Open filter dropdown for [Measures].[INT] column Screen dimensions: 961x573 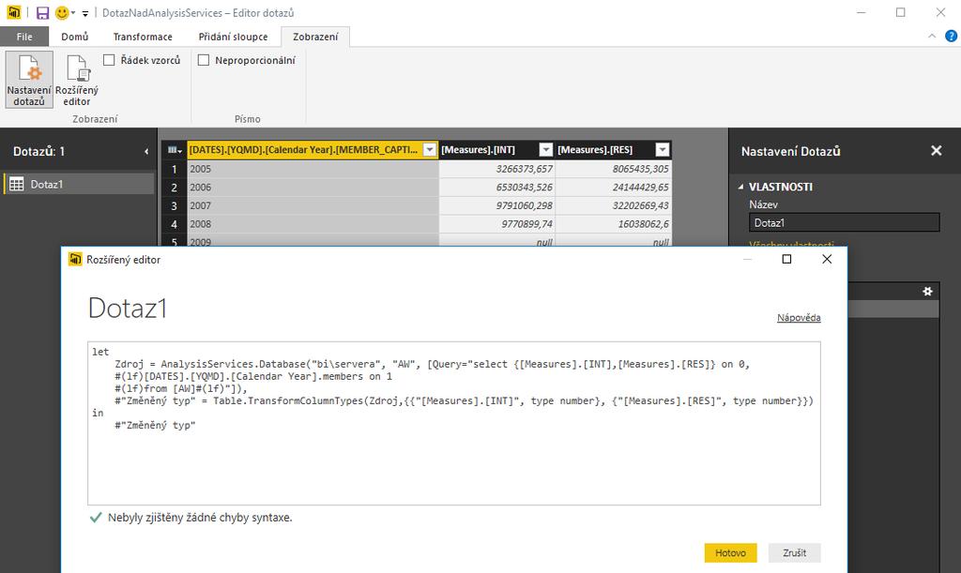(x=545, y=150)
